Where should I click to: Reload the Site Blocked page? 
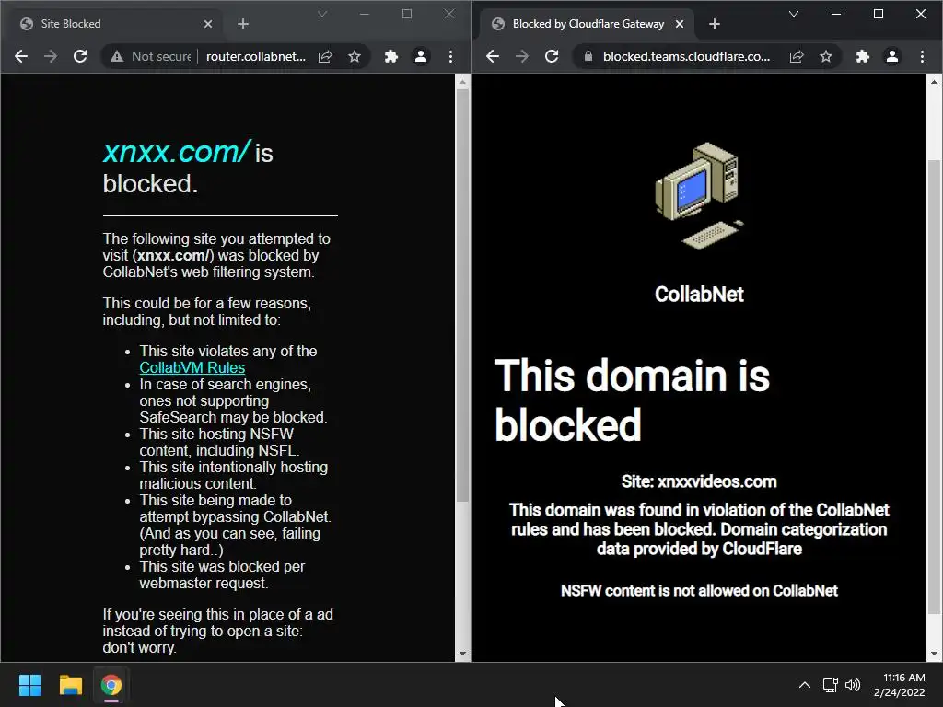tap(80, 56)
